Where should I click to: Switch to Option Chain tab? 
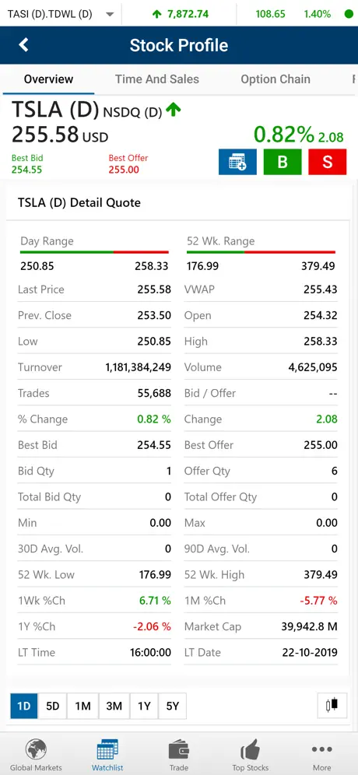pyautogui.click(x=276, y=79)
